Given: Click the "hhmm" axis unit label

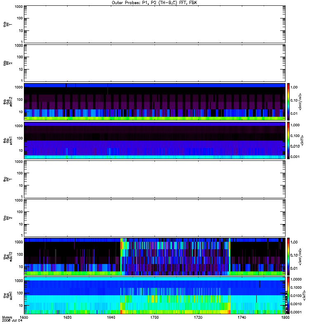Looking at the screenshot, I should tap(7, 317).
